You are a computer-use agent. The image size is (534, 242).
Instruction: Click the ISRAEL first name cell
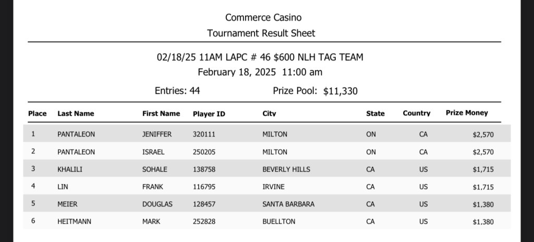pyautogui.click(x=153, y=152)
